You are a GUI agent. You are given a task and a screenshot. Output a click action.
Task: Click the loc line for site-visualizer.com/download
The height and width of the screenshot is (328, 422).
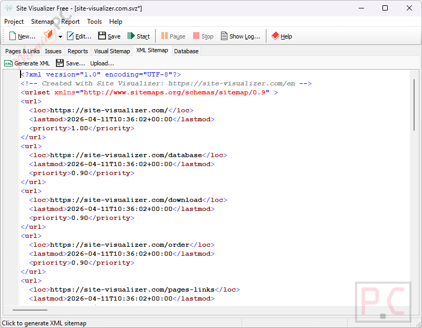pyautogui.click(x=128, y=200)
